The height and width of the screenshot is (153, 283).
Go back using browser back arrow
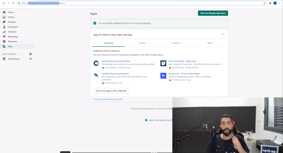pos(4,3)
